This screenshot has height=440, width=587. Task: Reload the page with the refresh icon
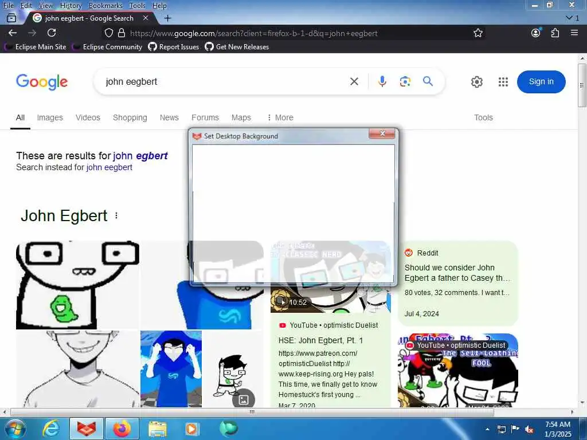pos(52,33)
